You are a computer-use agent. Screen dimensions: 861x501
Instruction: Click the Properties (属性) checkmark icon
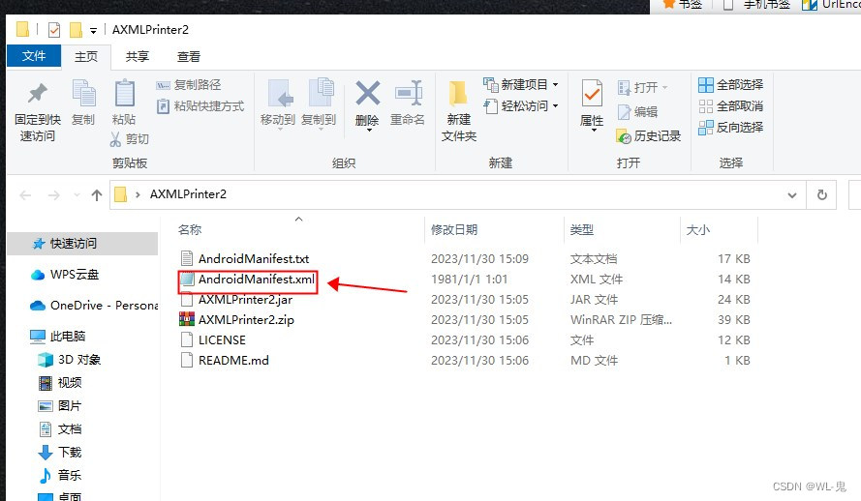[592, 93]
